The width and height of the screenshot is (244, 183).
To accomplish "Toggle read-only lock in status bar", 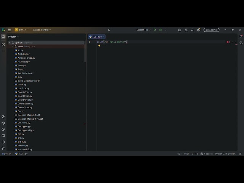I will pos(240,154).
